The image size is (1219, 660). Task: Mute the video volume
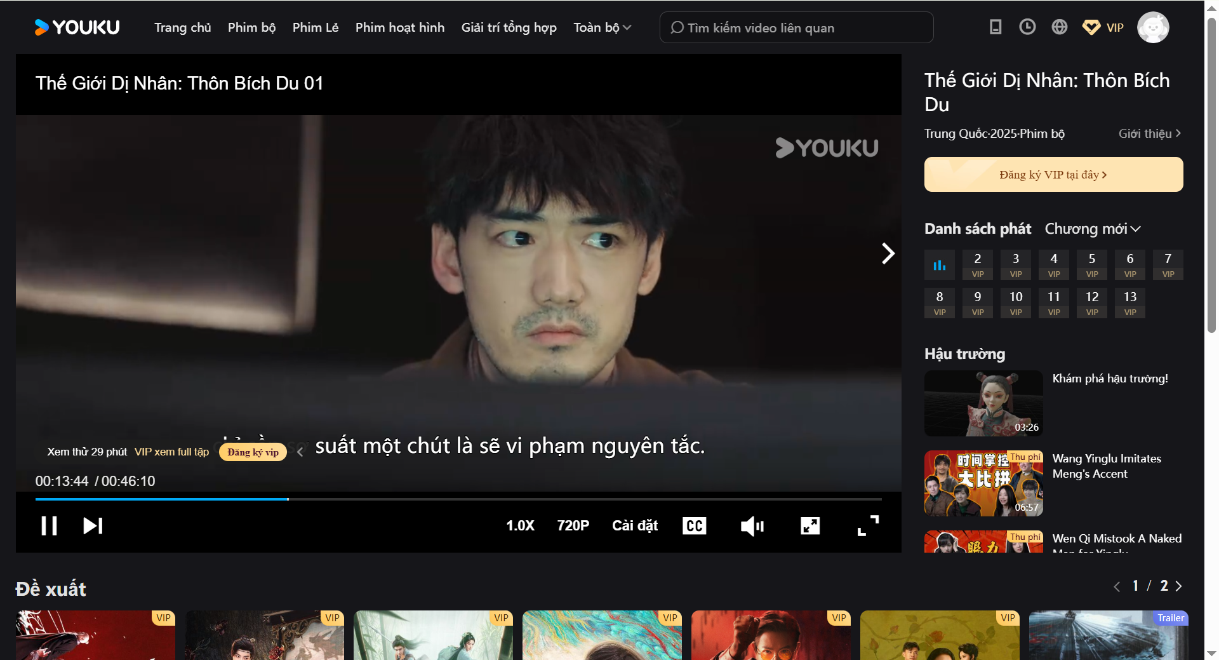coord(752,525)
